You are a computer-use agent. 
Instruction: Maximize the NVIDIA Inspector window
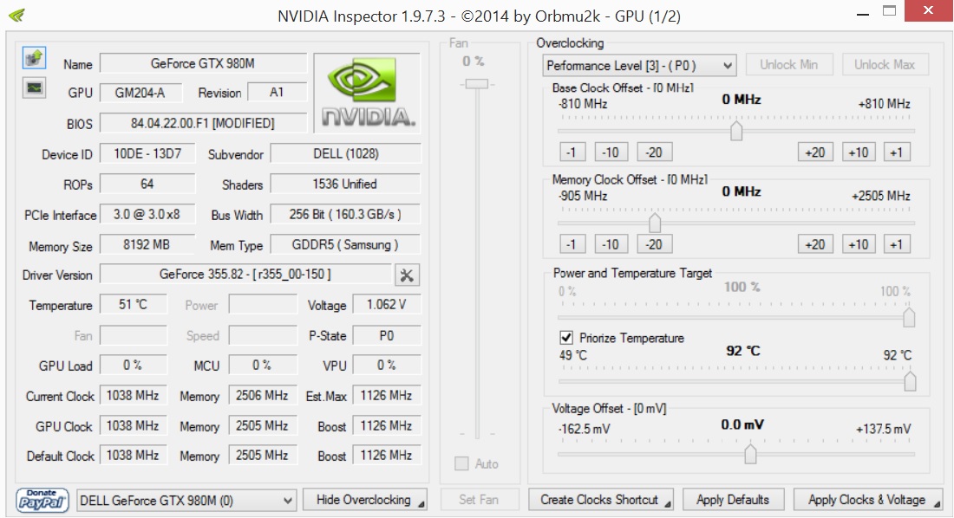890,11
